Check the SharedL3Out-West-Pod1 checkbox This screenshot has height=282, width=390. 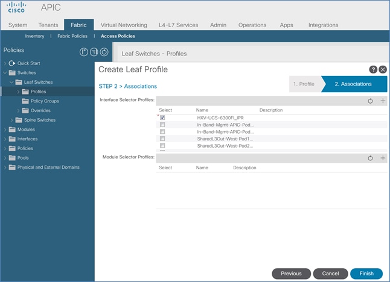point(162,139)
